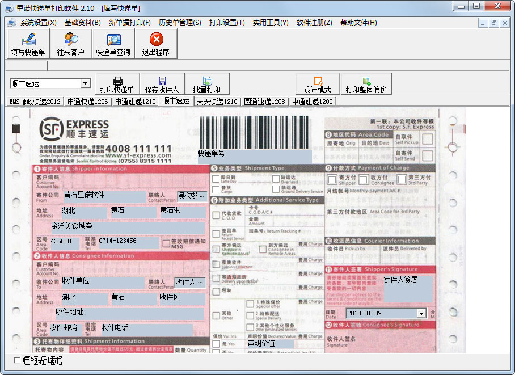Viewport: 515px width, 375px height.
Task: Click 保存收件人 floppy disk icon
Action: tap(162, 85)
